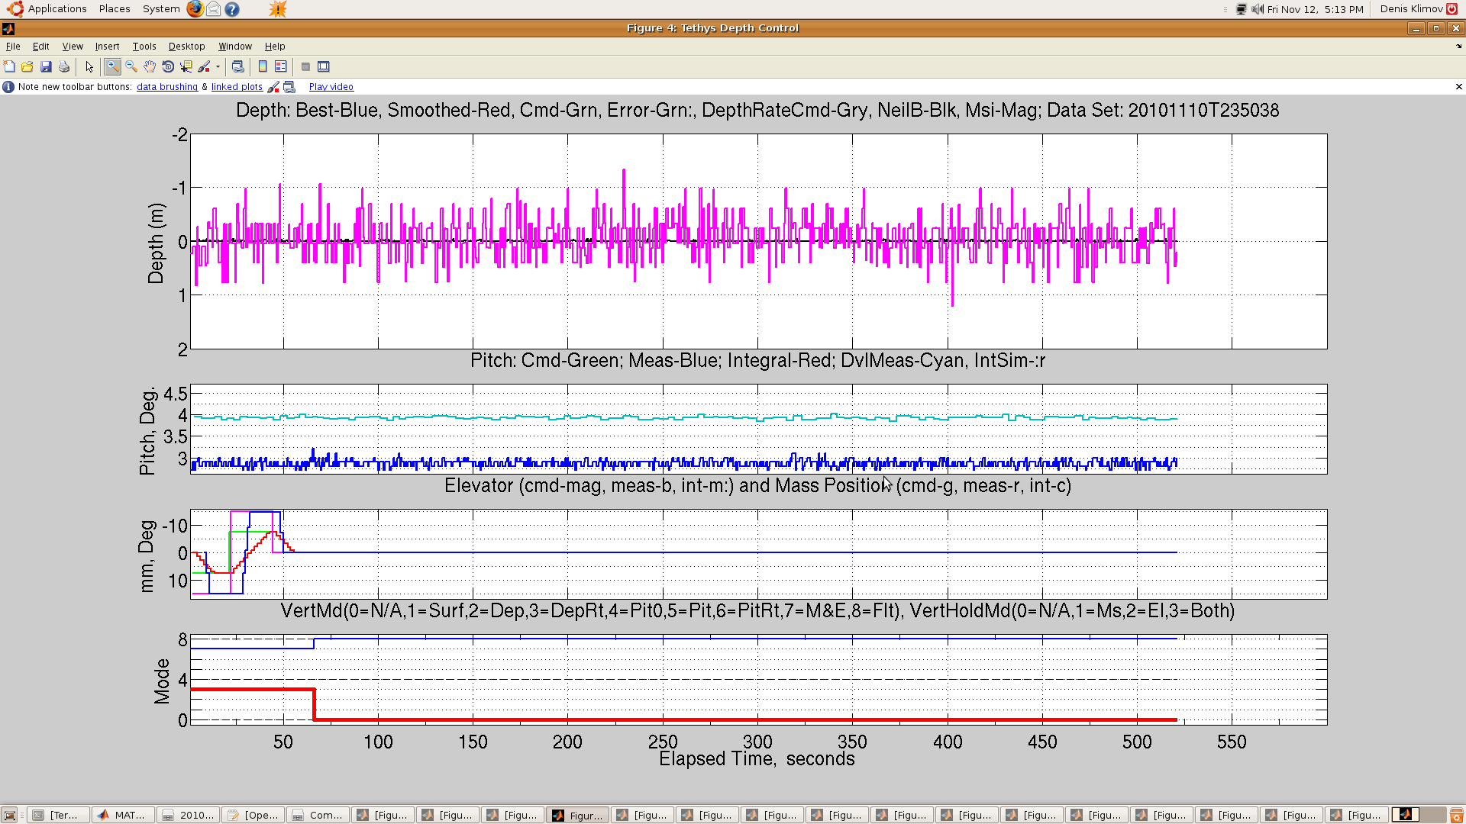Open the Trash icon in the bottom panel

[x=1457, y=815]
